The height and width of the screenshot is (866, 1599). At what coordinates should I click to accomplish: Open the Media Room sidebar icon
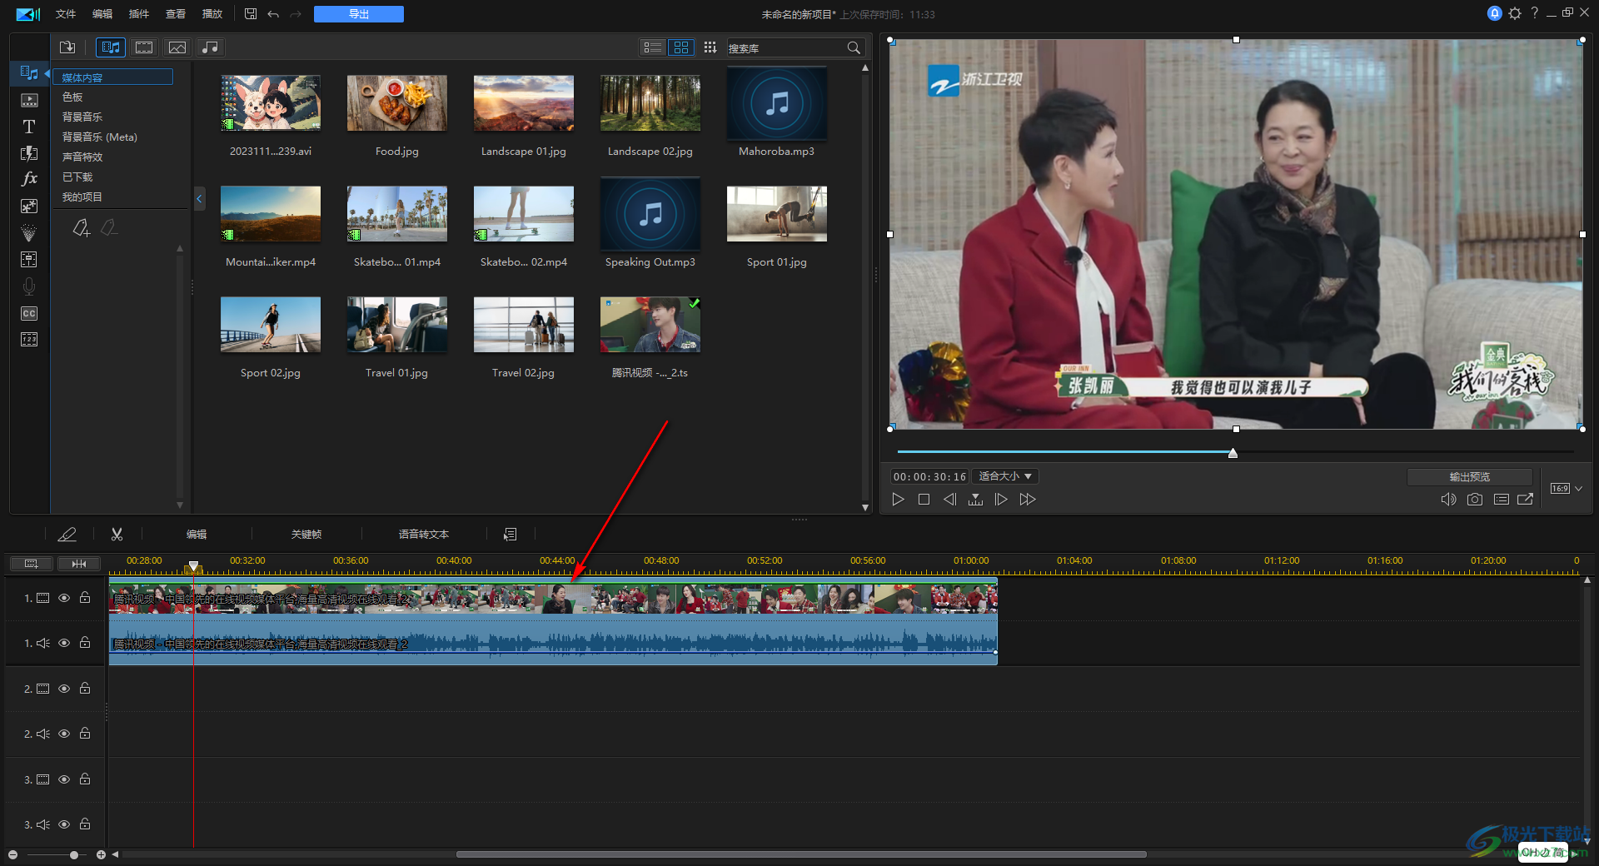click(x=29, y=73)
